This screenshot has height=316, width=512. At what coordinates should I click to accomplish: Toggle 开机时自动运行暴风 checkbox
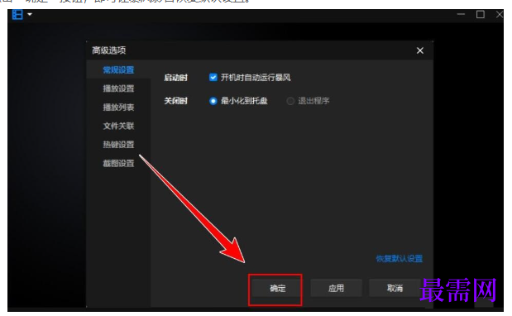click(213, 78)
